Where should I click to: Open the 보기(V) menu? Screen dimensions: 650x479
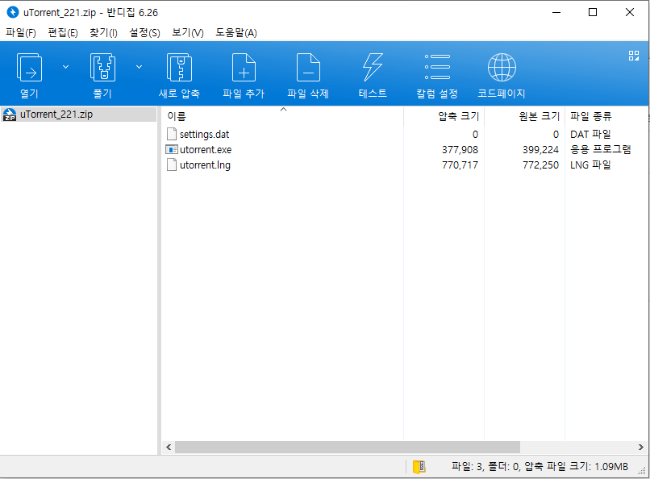pos(187,33)
